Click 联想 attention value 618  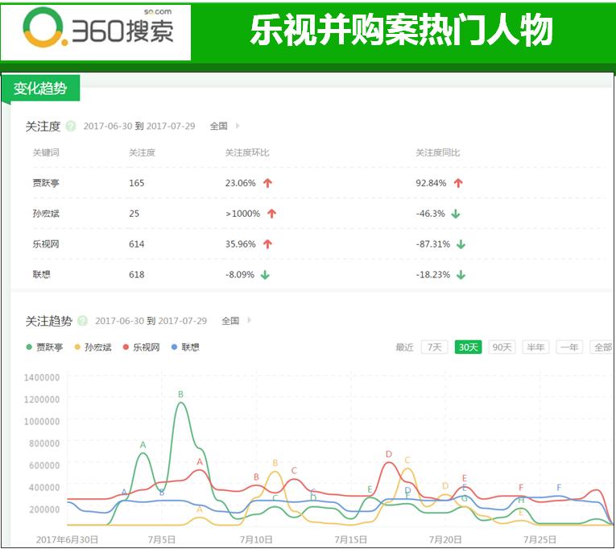click(136, 274)
